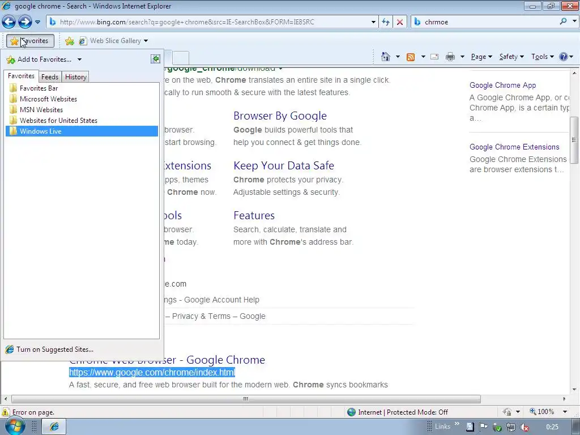
Task: Click the Read Mail envelope icon
Action: (x=434, y=57)
